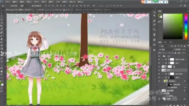
Task: Open the Layers panel flyout menu
Action: (x=188, y=42)
